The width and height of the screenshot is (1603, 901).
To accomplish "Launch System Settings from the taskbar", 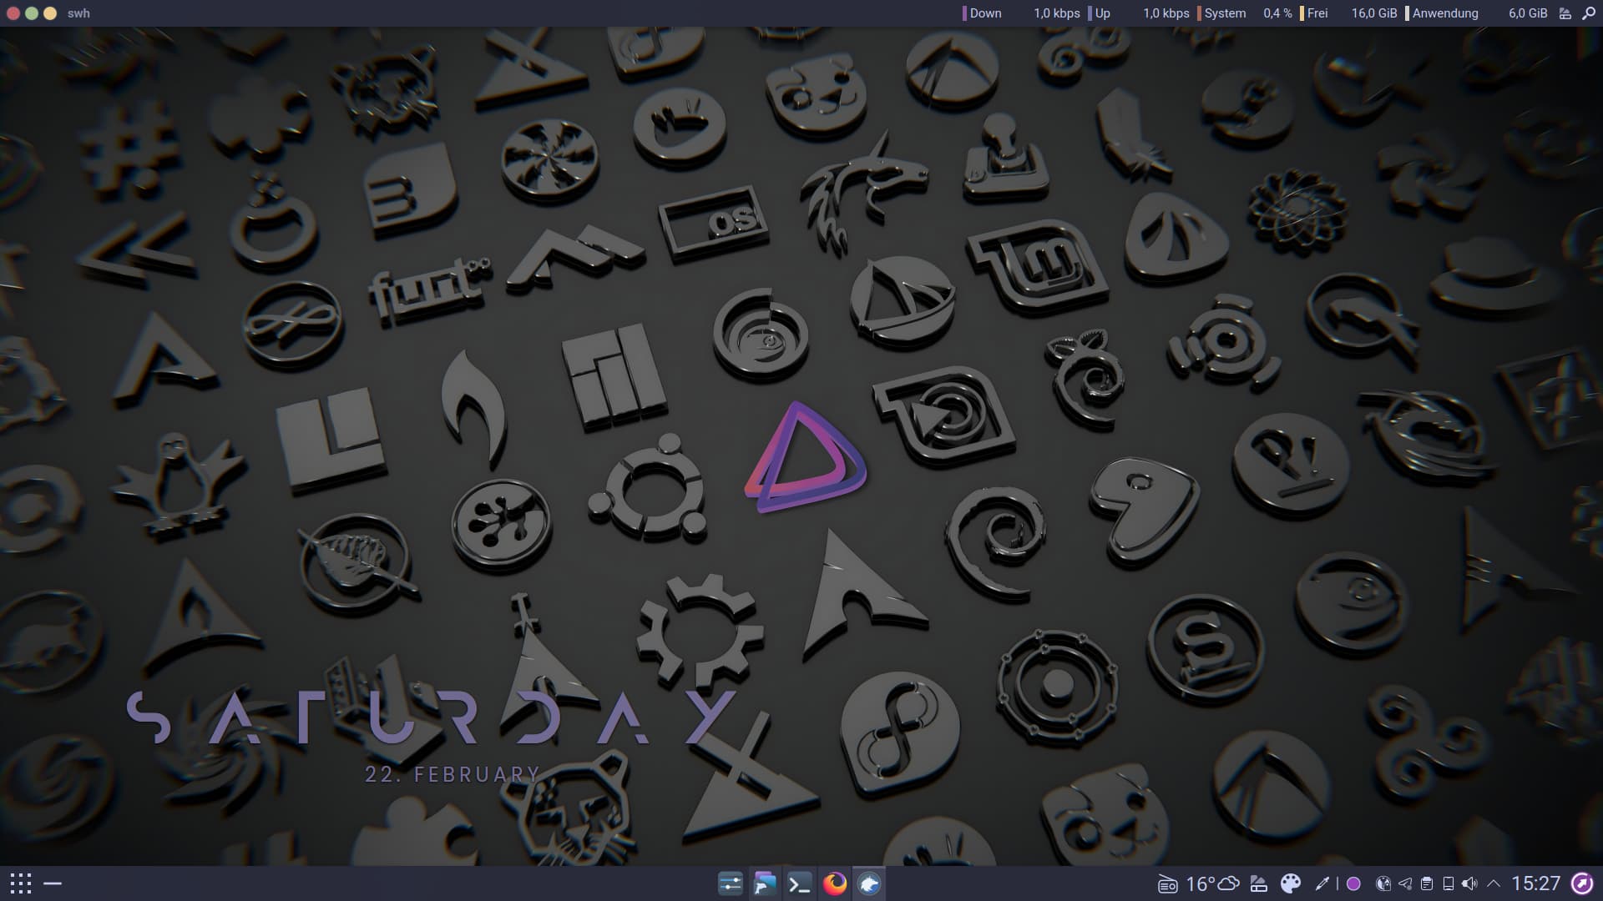I will (731, 883).
